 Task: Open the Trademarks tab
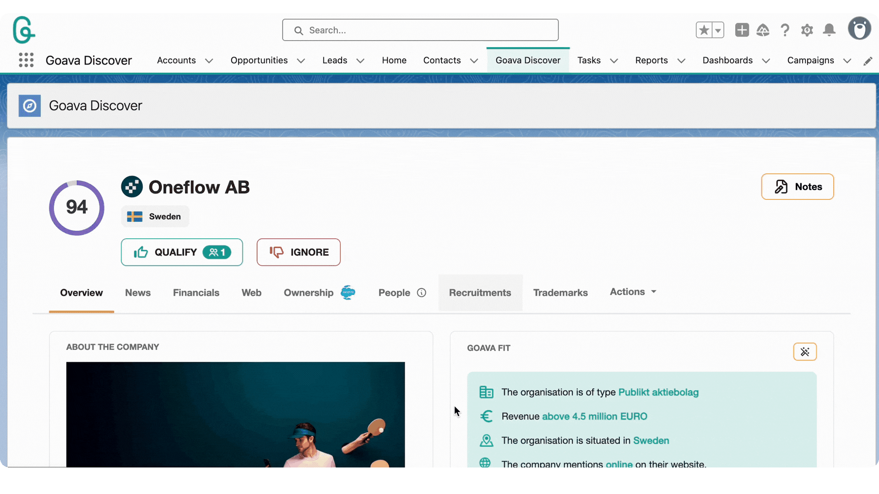tap(560, 293)
